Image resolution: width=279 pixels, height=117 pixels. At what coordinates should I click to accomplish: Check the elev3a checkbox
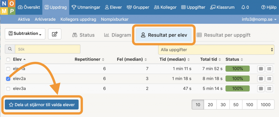(8, 89)
